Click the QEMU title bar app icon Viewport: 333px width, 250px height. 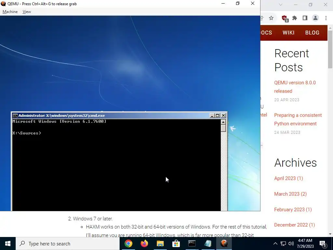3,4
